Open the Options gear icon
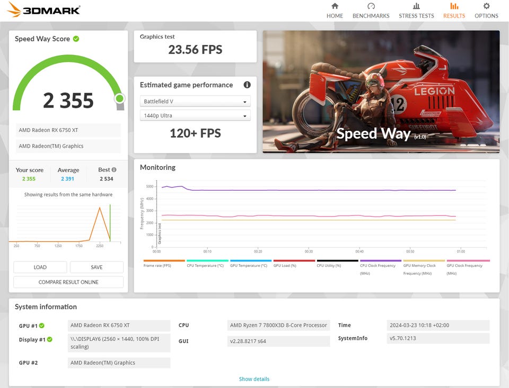The width and height of the screenshot is (509, 388). point(486,6)
